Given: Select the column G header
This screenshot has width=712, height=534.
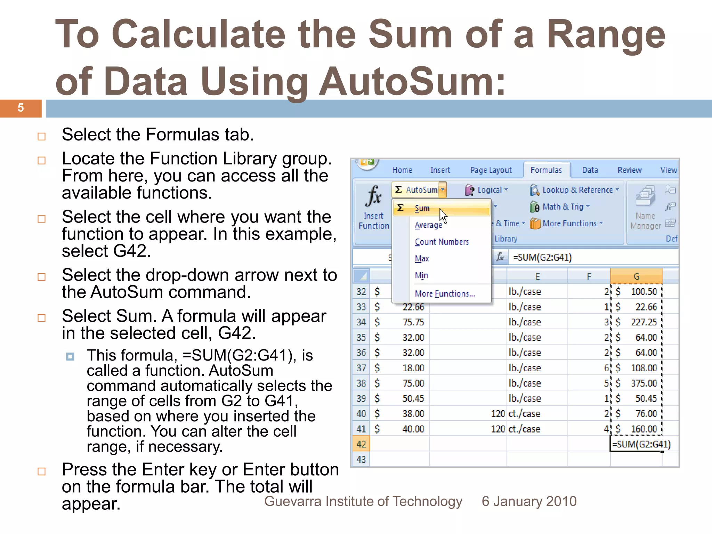Looking at the screenshot, I should click(x=636, y=276).
